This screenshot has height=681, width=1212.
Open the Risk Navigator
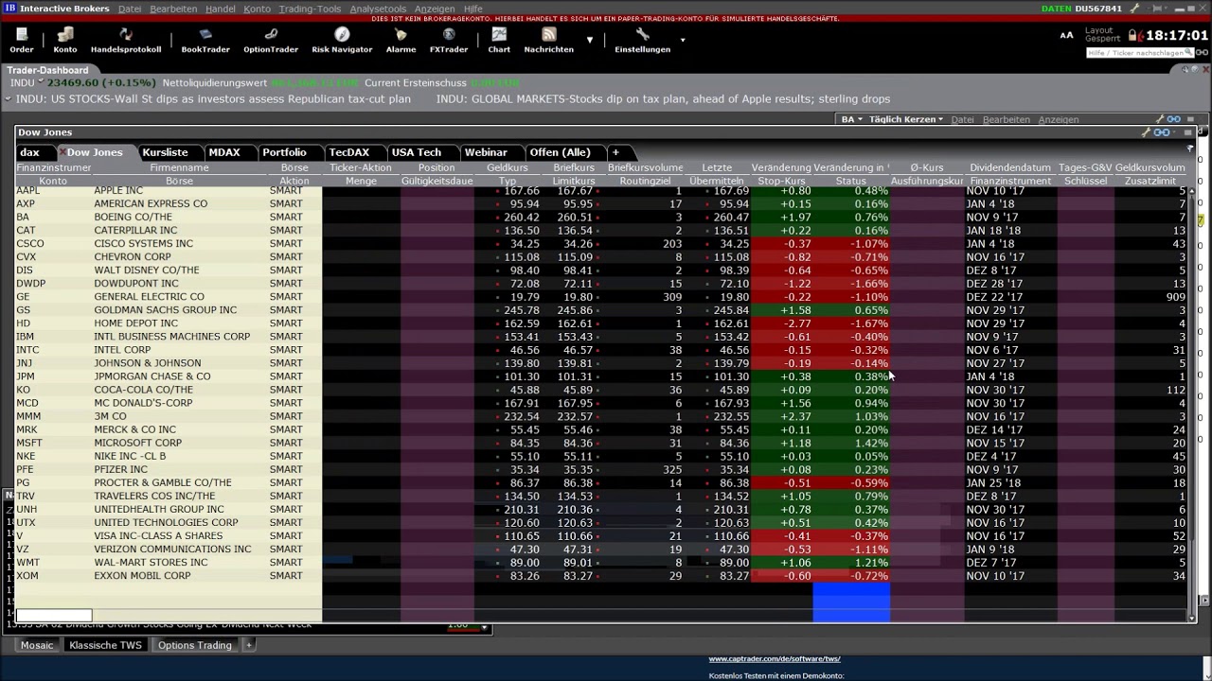click(x=342, y=40)
